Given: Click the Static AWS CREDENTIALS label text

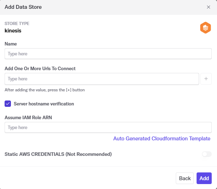Looking at the screenshot, I should [x=58, y=154].
